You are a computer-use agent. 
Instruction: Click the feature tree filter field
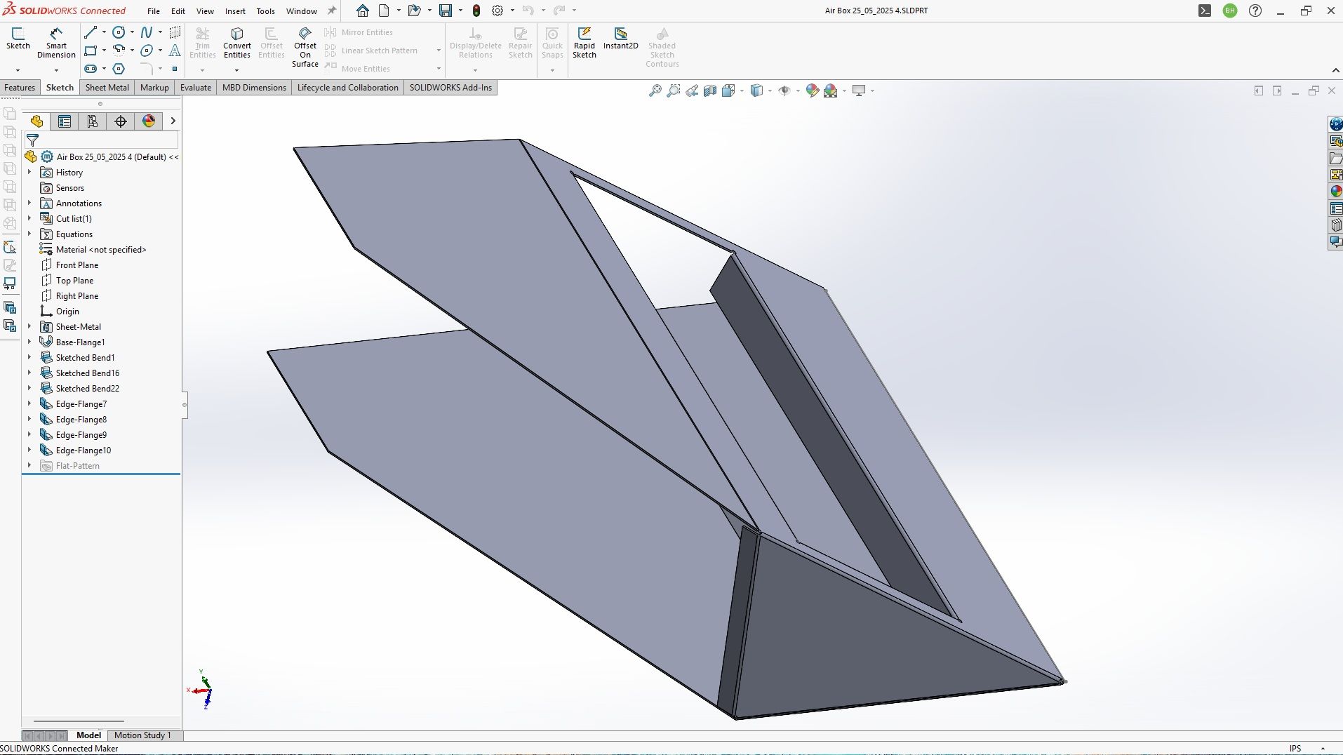(105, 140)
